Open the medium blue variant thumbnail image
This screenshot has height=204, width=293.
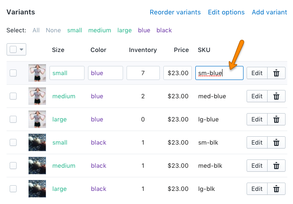coord(37,96)
